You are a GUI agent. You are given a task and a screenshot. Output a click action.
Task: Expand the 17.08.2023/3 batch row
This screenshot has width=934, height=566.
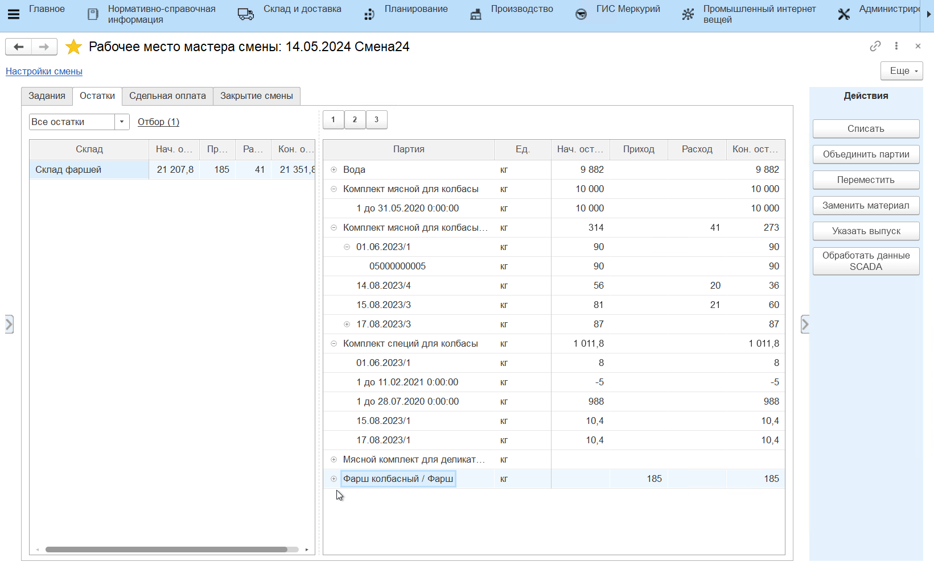point(347,324)
